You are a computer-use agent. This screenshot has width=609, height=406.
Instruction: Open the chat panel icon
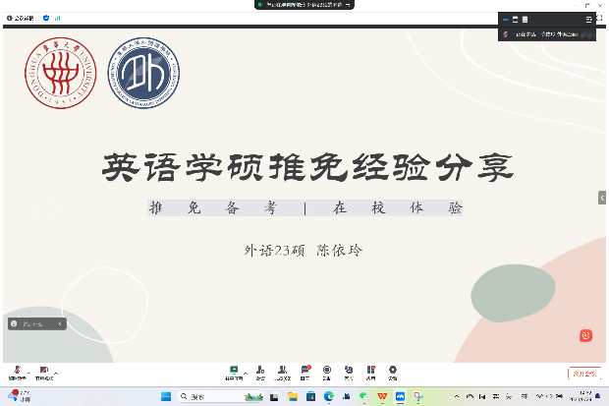coord(305,371)
